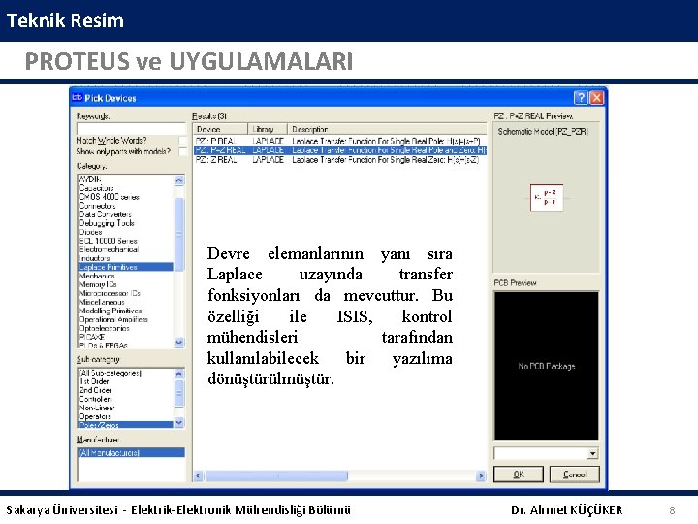
Task: Select PZ : Z REAL device row
Action: click(x=340, y=160)
